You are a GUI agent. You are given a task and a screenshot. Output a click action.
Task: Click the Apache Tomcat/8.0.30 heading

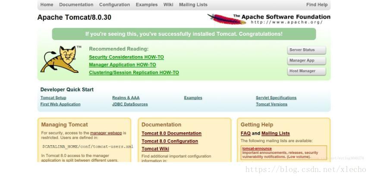(74, 18)
